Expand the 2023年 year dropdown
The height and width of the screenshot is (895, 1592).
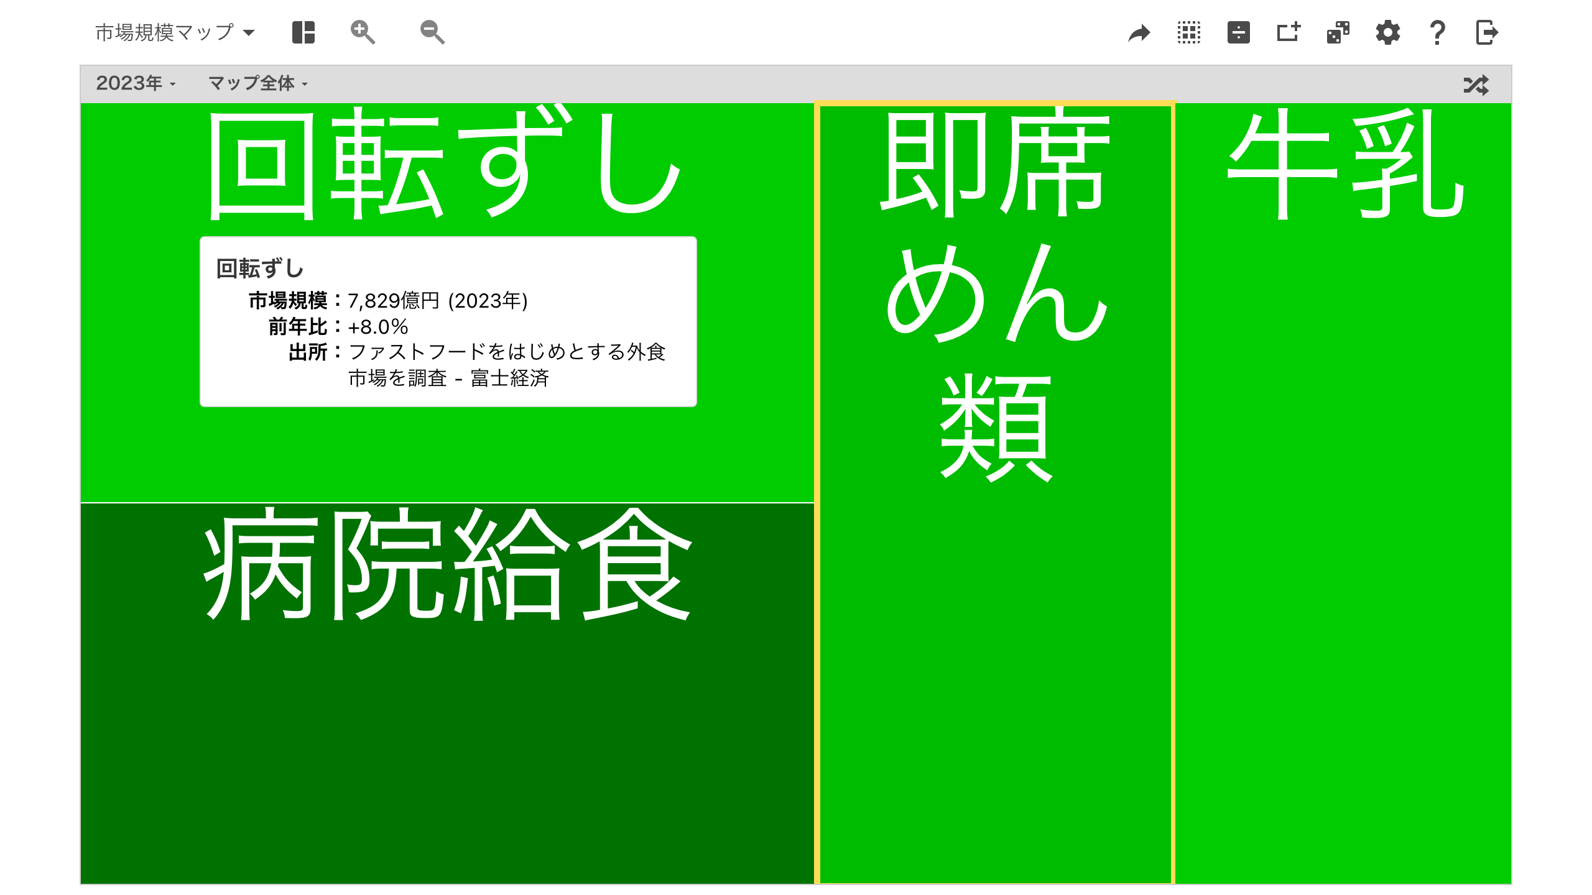(x=136, y=83)
